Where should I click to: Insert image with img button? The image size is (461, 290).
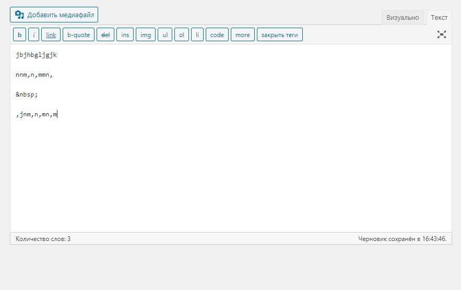pyautogui.click(x=146, y=34)
